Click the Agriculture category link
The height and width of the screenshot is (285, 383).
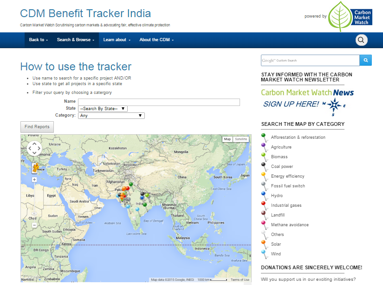[x=281, y=147]
